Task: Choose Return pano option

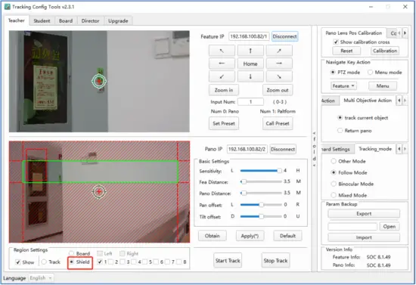Action: pos(340,131)
